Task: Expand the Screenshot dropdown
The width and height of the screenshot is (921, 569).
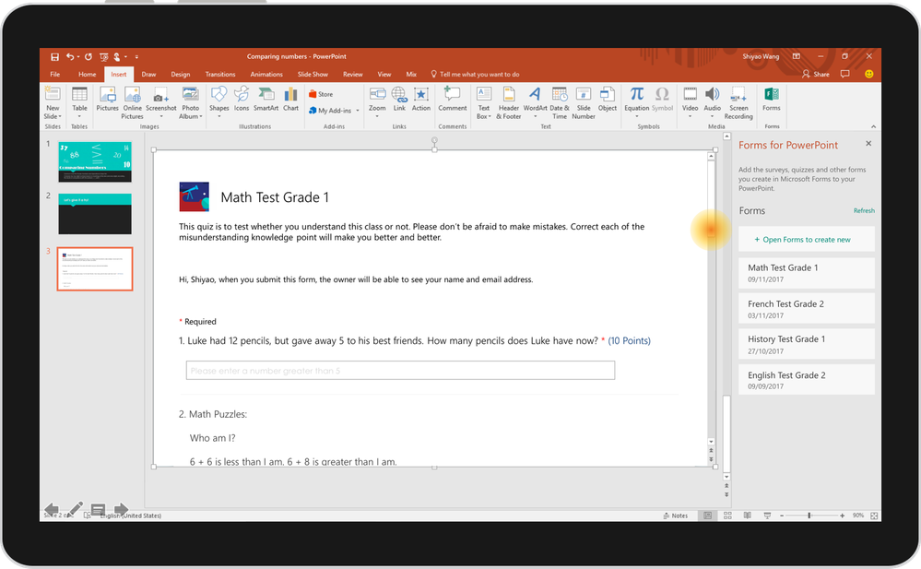Action: 161,116
